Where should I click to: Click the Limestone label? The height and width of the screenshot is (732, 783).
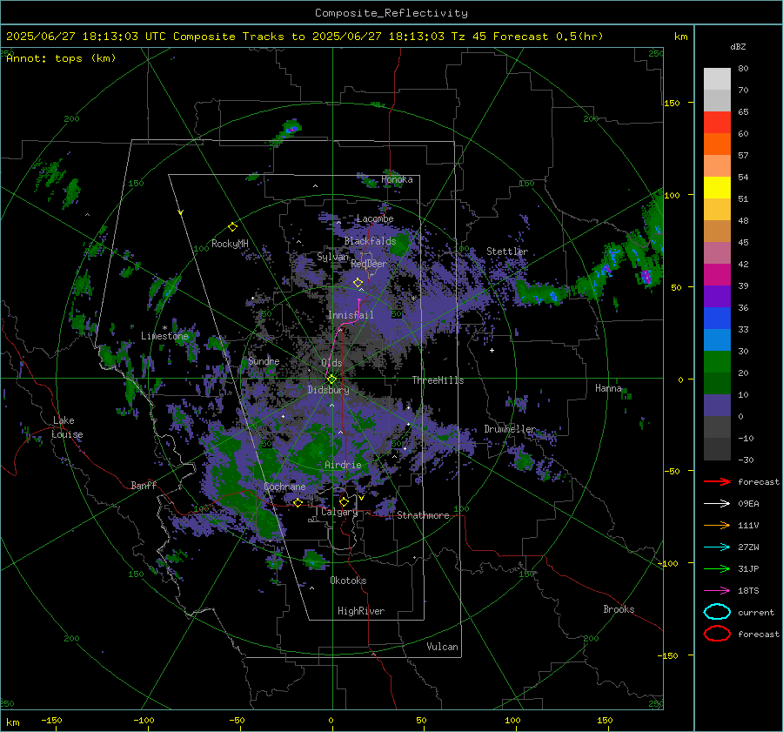pos(164,336)
